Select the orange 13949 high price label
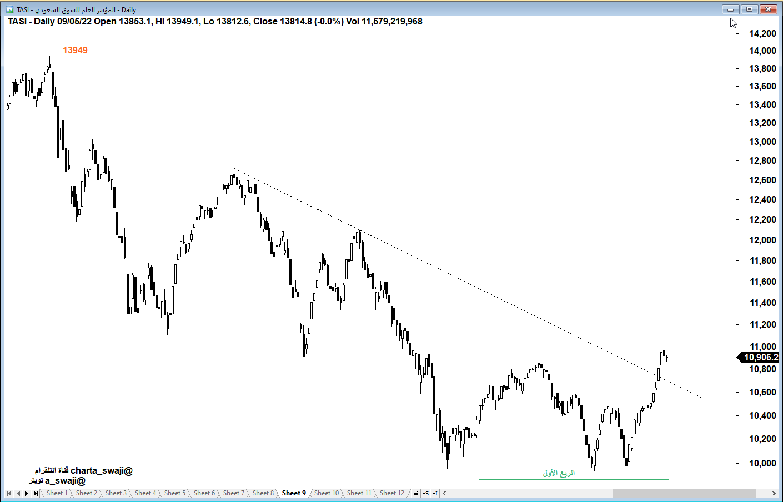The height and width of the screenshot is (502, 783). (75, 51)
